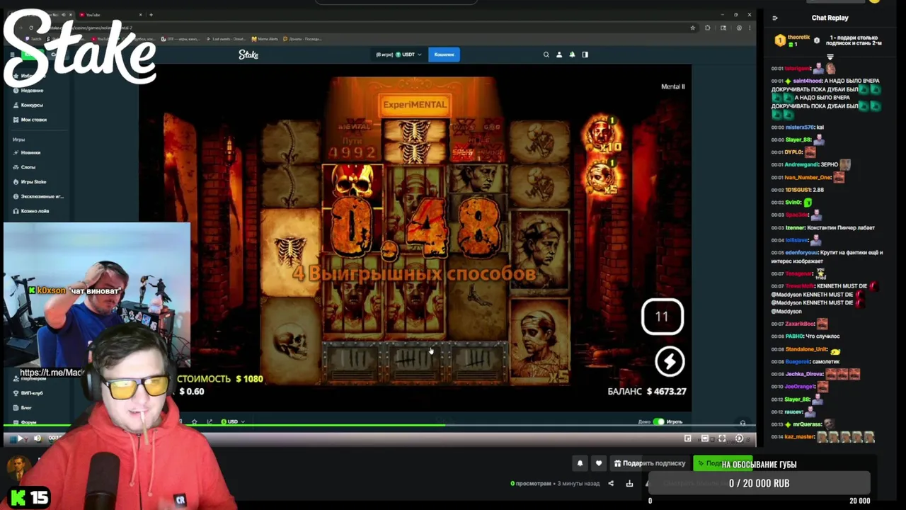
Task: Click the mrQuerass username in chat
Action: pos(808,424)
